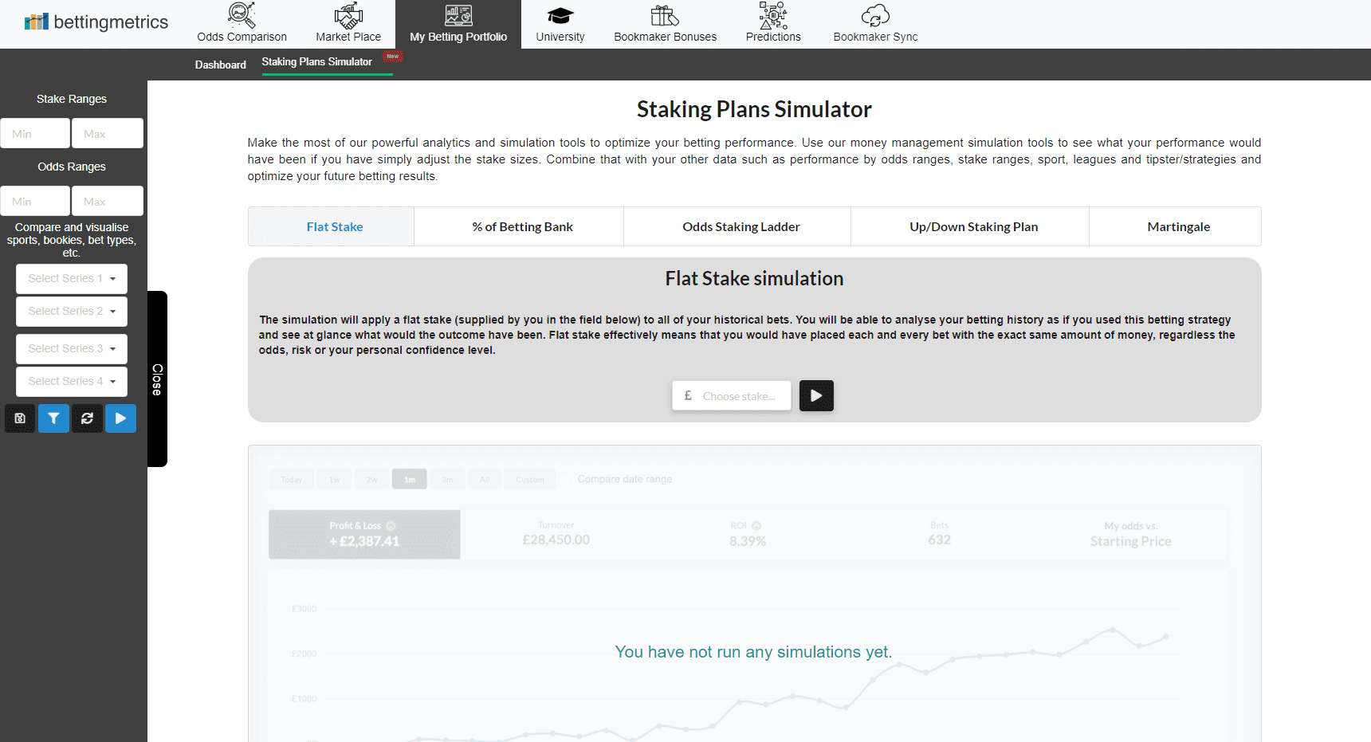Switch to the % of Betting Bank tab

click(519, 226)
